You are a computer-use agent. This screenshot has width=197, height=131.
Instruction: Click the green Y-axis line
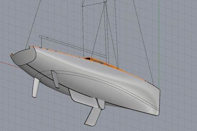[159, 44]
